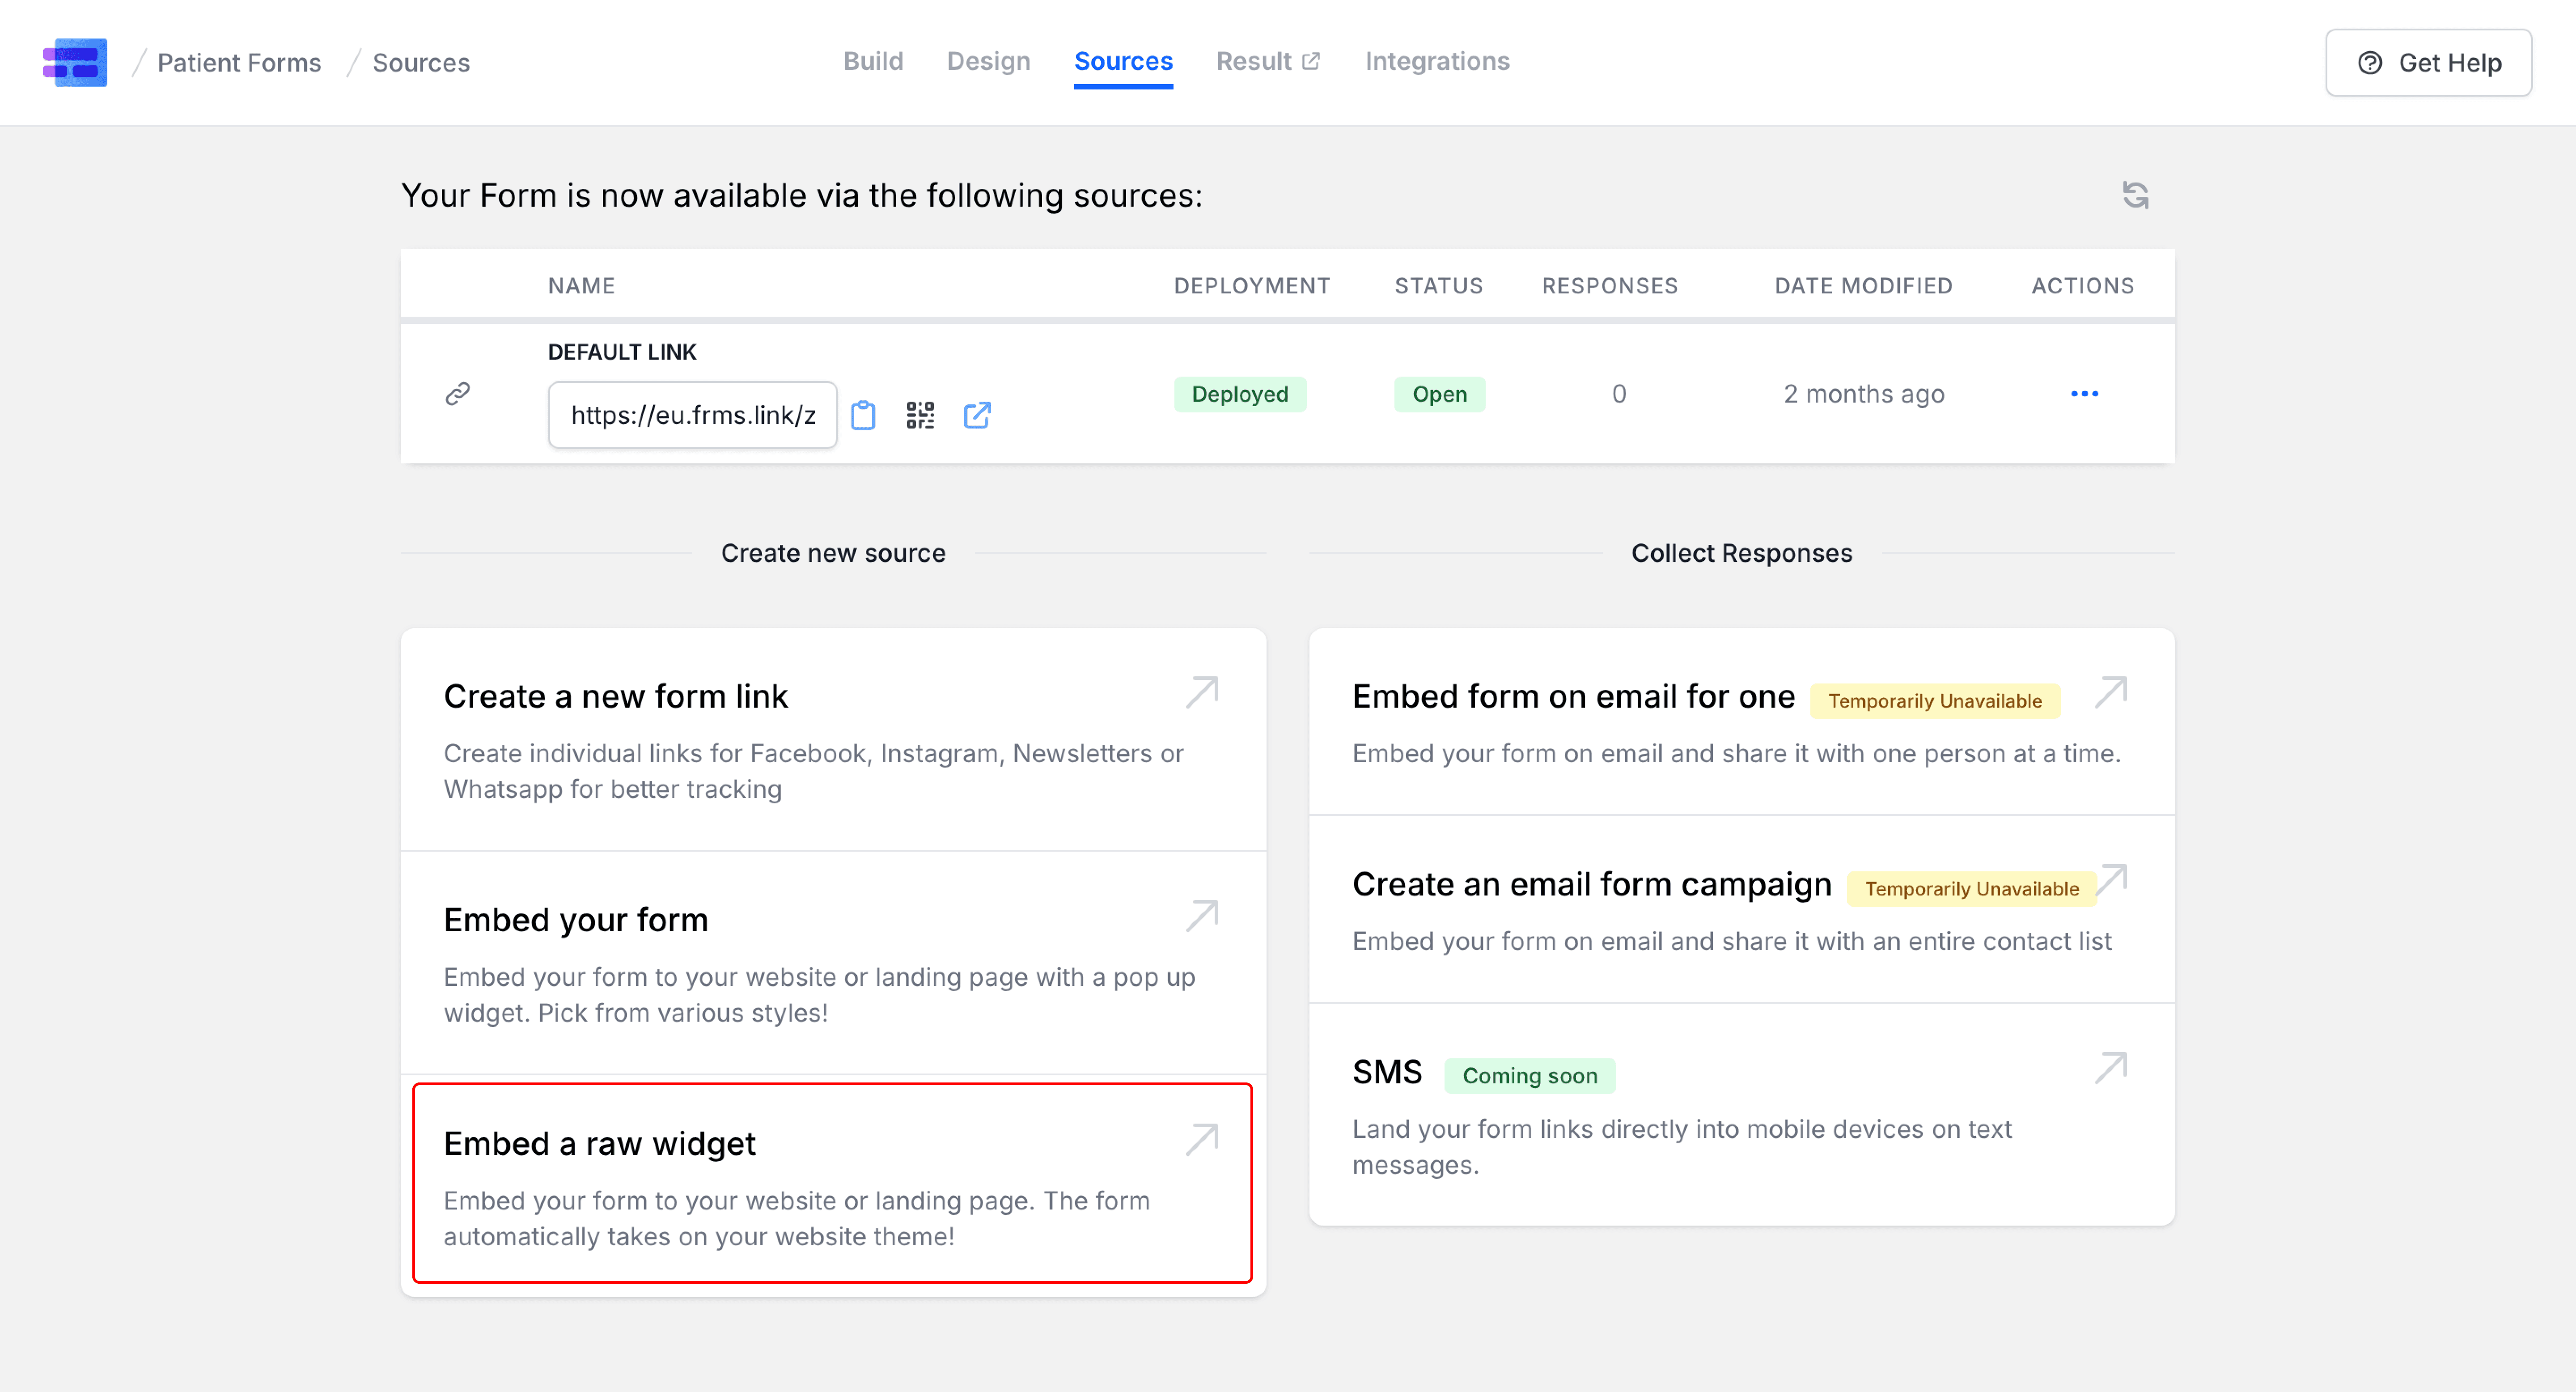Open Create a new form link card

(x=833, y=740)
